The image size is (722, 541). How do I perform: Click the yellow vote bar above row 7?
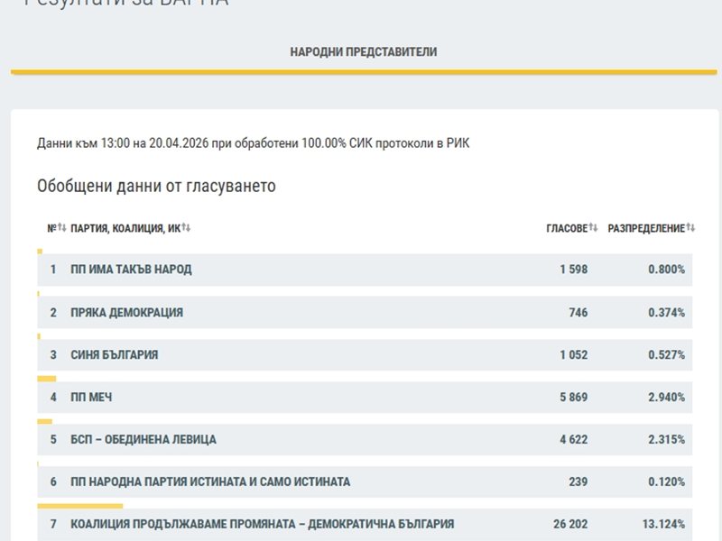tap(80, 506)
